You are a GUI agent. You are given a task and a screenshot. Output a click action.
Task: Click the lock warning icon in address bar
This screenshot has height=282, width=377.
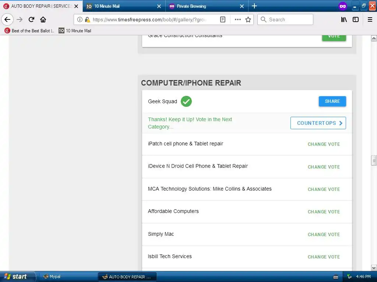[x=87, y=19]
